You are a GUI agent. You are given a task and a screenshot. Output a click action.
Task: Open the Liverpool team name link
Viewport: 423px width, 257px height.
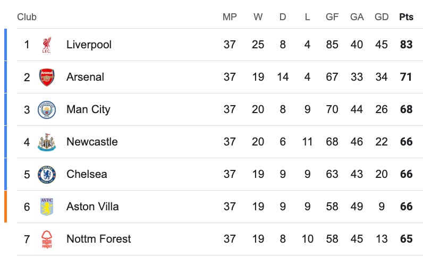[89, 45]
